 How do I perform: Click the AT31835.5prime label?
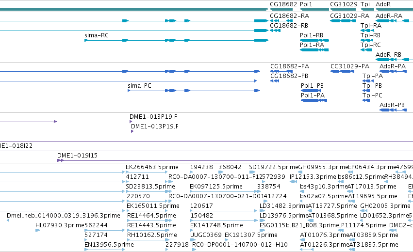click(x=374, y=245)
